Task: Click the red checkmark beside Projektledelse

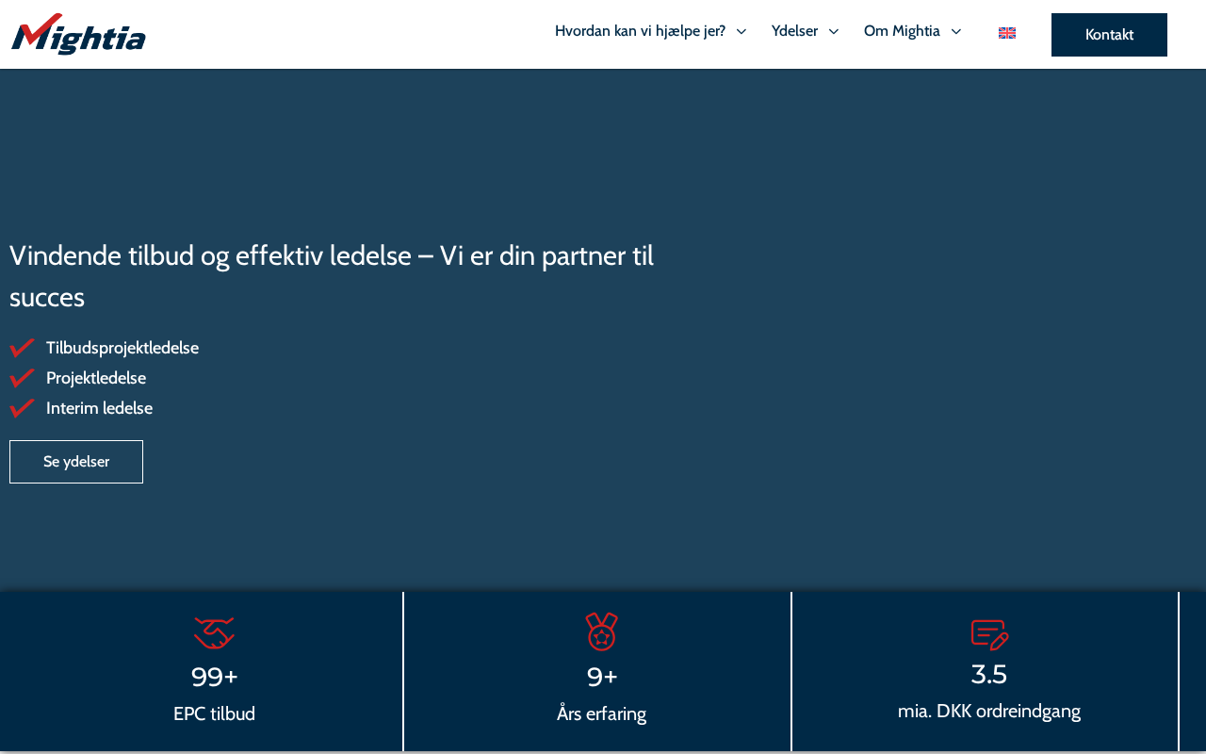Action: click(23, 378)
